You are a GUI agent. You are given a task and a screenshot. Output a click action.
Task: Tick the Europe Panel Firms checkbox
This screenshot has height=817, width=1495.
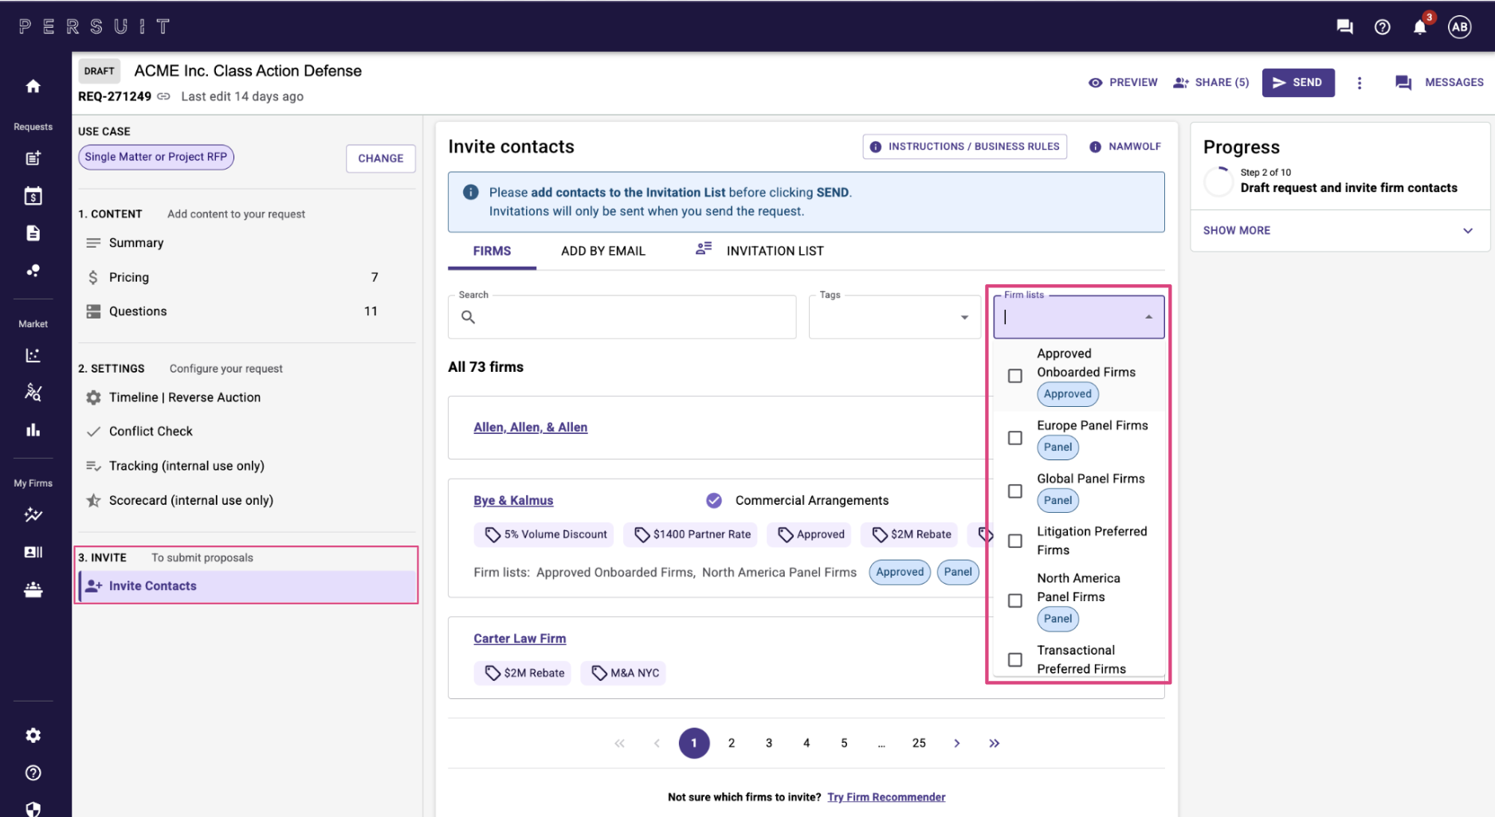coord(1014,438)
